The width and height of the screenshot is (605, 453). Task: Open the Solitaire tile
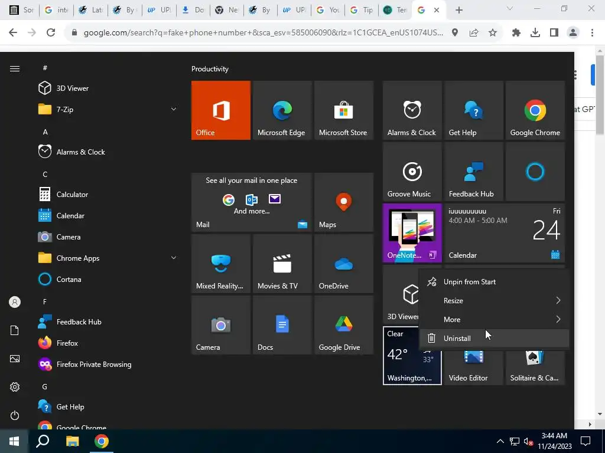pyautogui.click(x=535, y=368)
